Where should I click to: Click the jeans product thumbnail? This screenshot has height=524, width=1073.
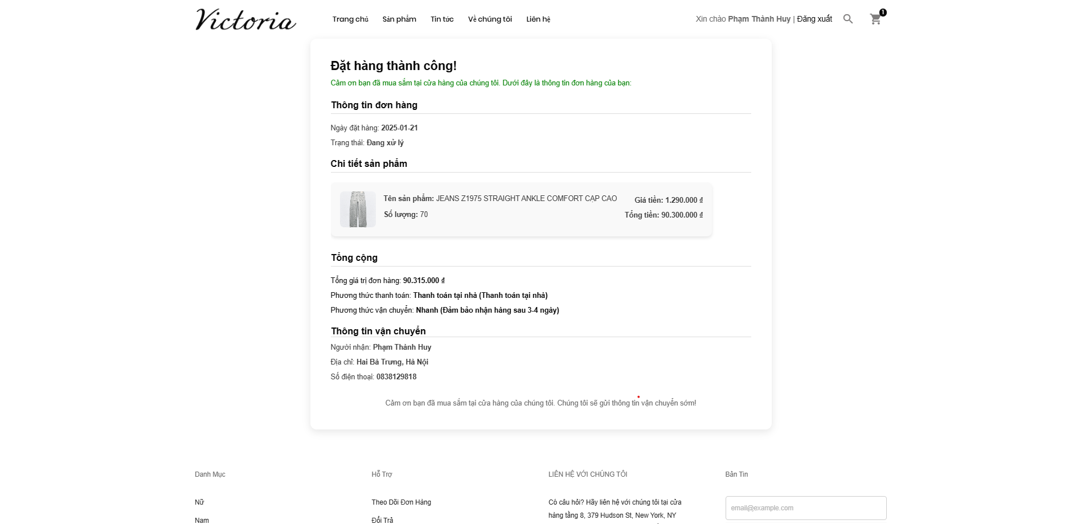click(x=358, y=209)
